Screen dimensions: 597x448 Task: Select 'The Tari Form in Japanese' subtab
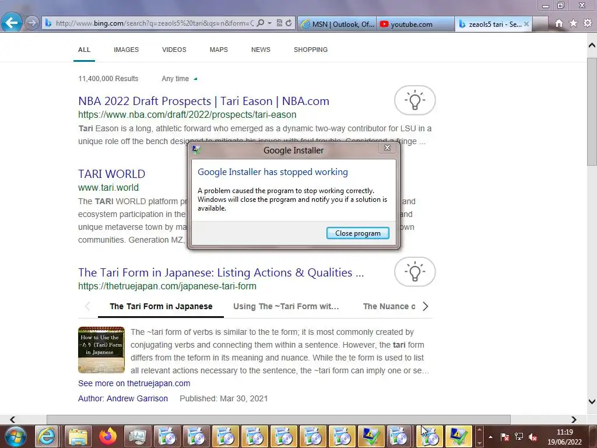pos(161,307)
